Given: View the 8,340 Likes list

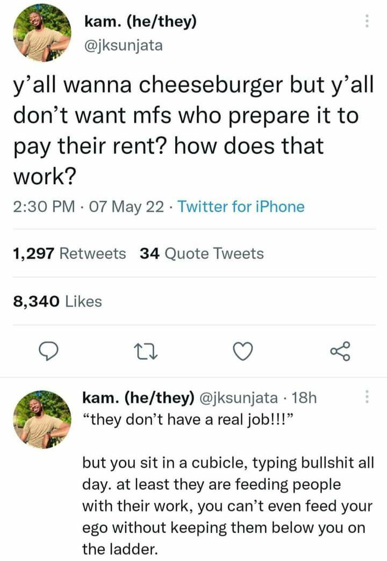Looking at the screenshot, I should pyautogui.click(x=58, y=301).
